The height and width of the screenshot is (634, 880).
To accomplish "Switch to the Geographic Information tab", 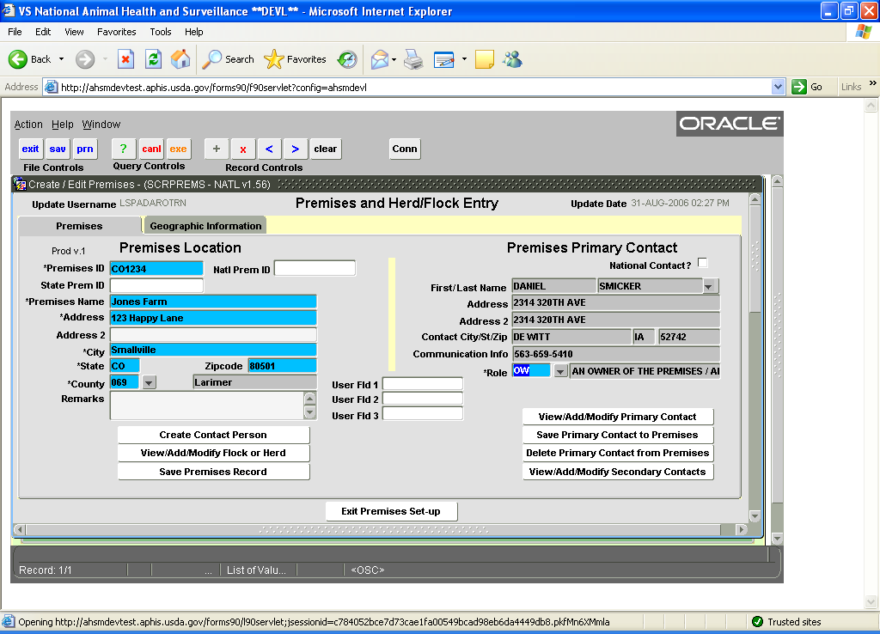I will tap(205, 226).
